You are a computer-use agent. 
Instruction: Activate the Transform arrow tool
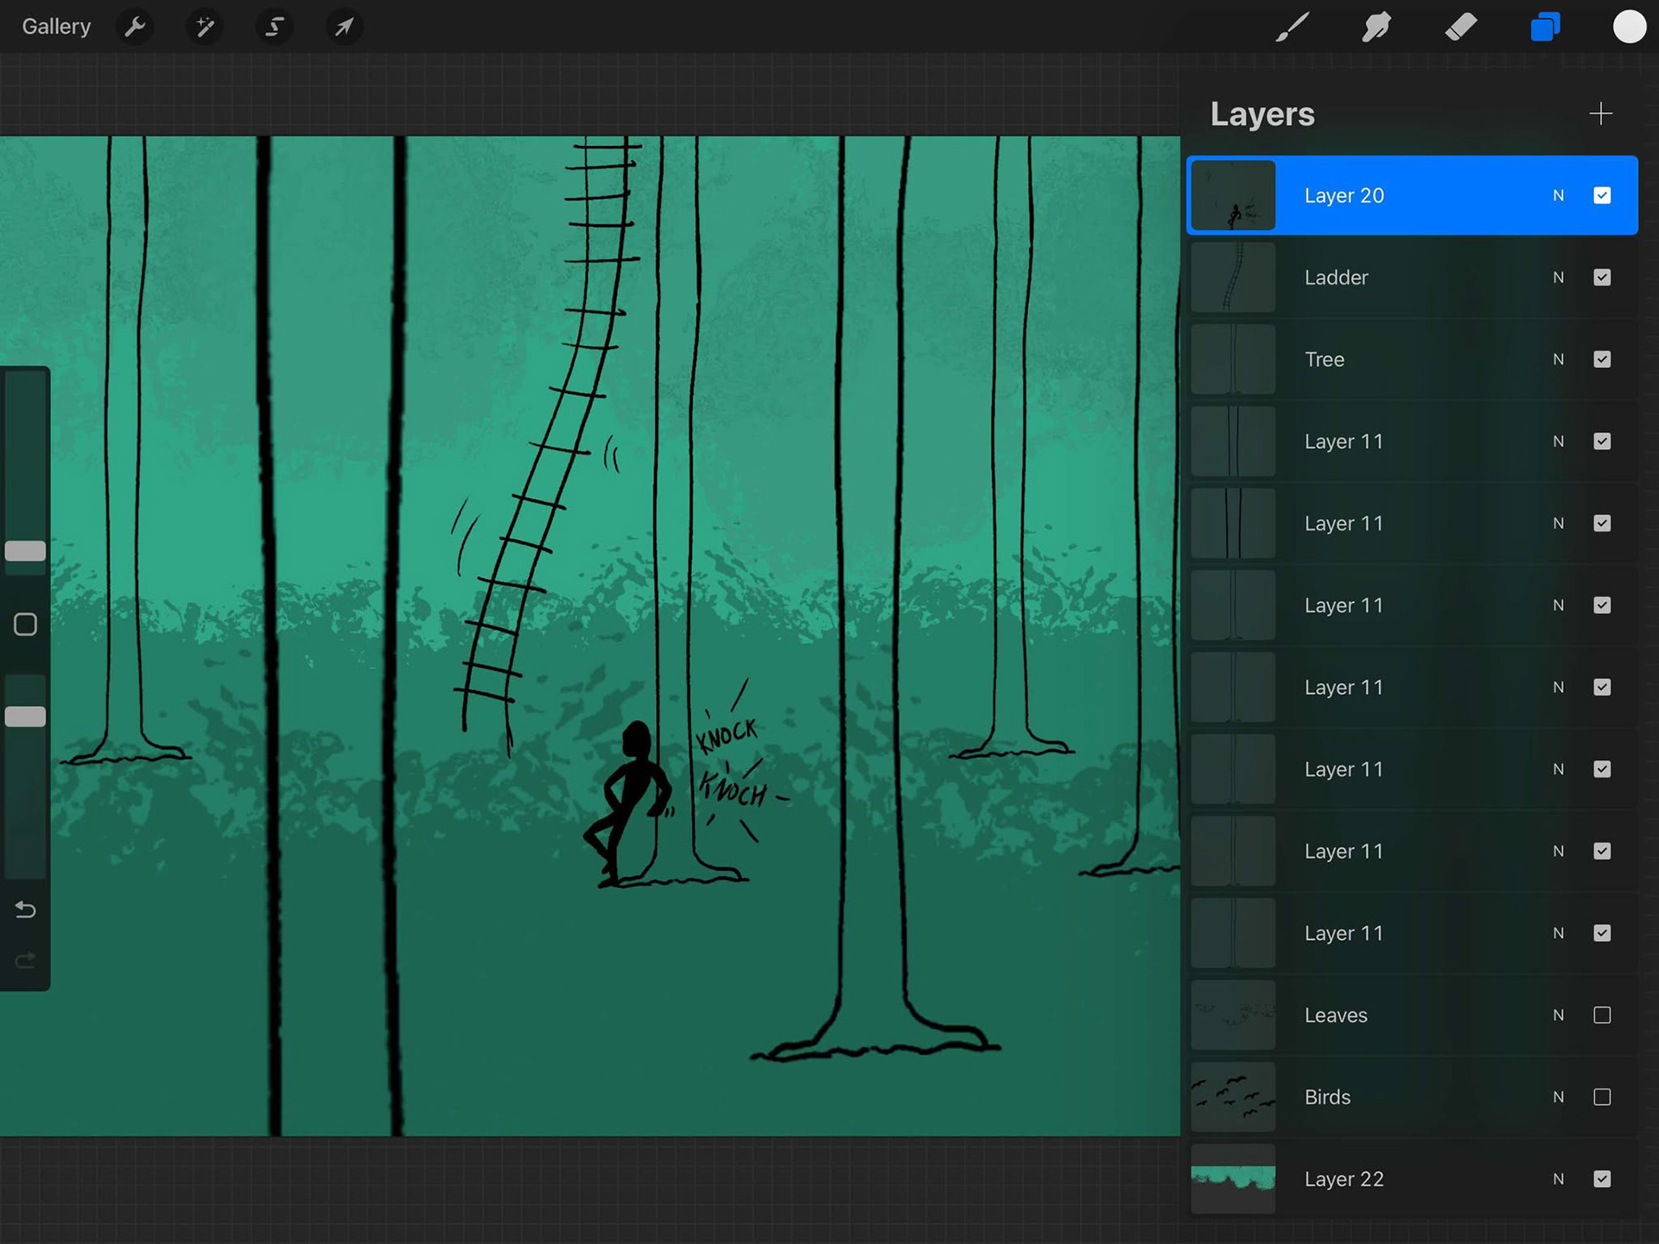[x=344, y=27]
